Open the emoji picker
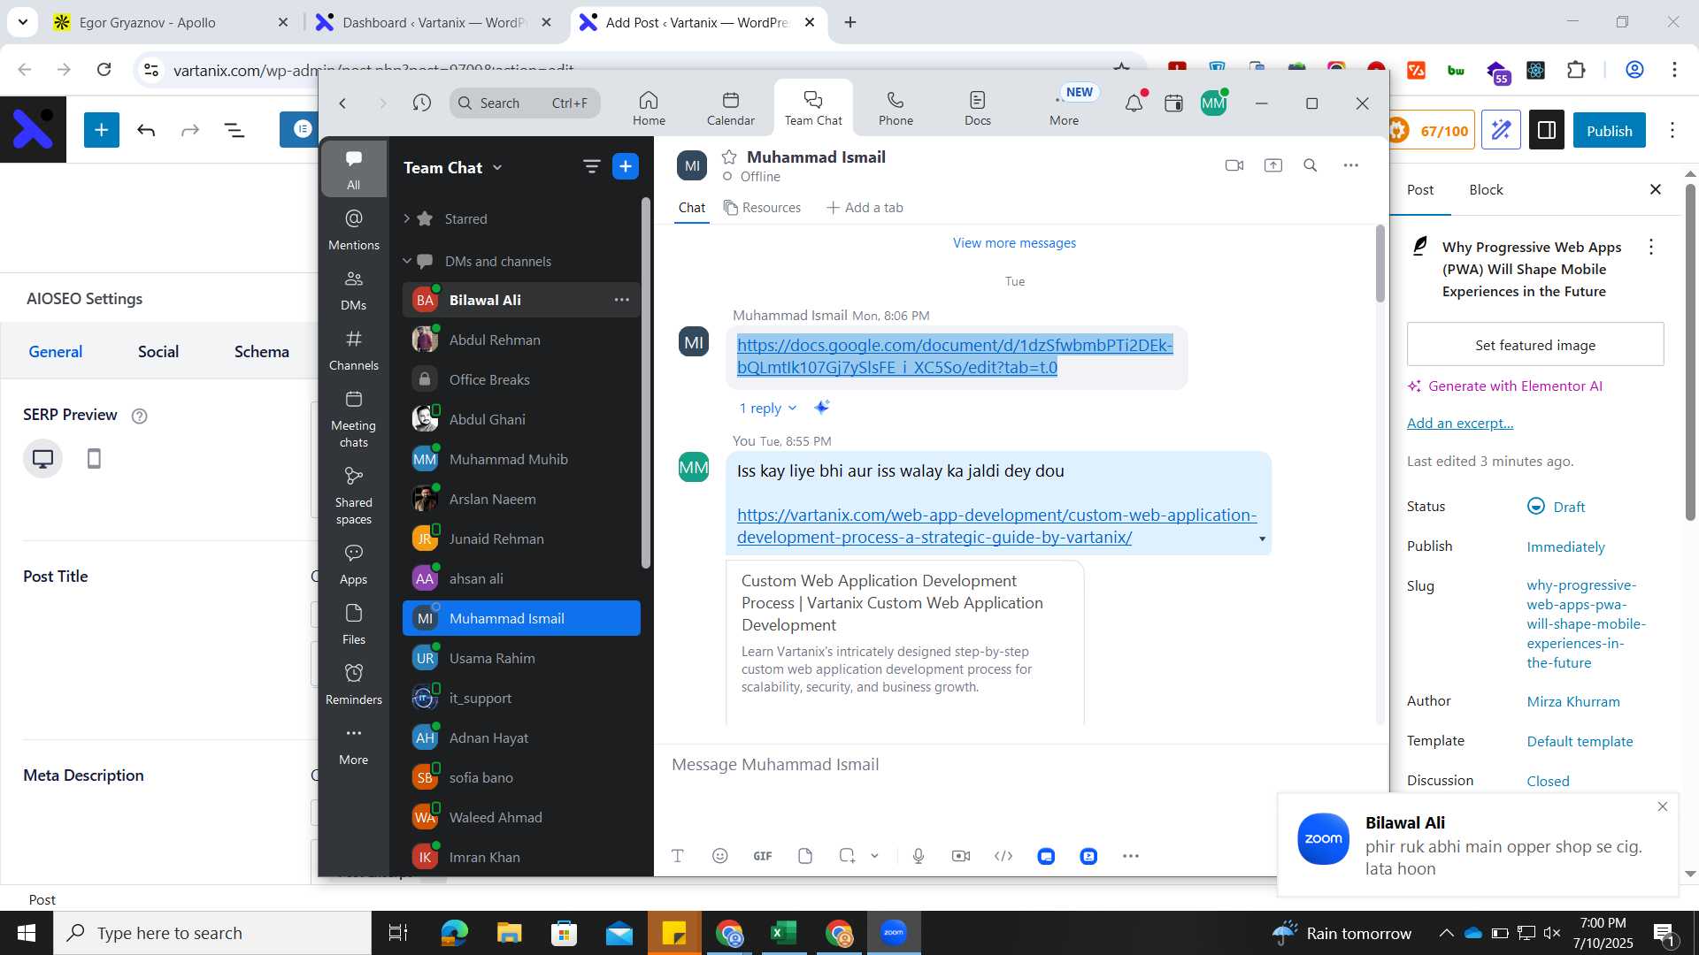This screenshot has width=1699, height=955. click(720, 856)
